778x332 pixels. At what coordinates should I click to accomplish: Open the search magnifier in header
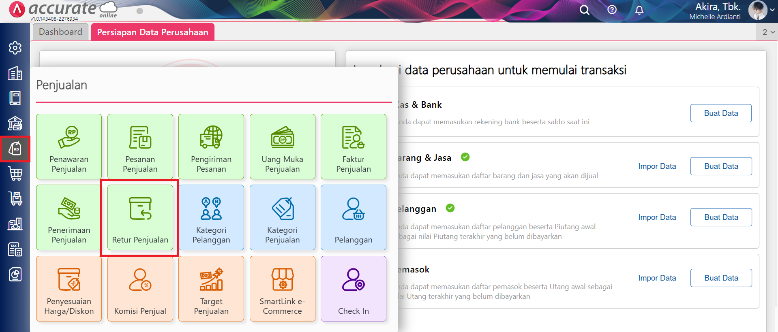click(x=584, y=10)
